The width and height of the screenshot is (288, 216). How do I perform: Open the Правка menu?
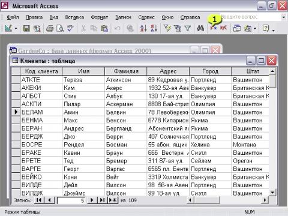click(x=34, y=17)
